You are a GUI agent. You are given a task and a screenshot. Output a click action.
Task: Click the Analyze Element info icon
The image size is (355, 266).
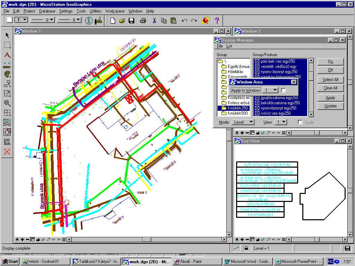pos(89,20)
